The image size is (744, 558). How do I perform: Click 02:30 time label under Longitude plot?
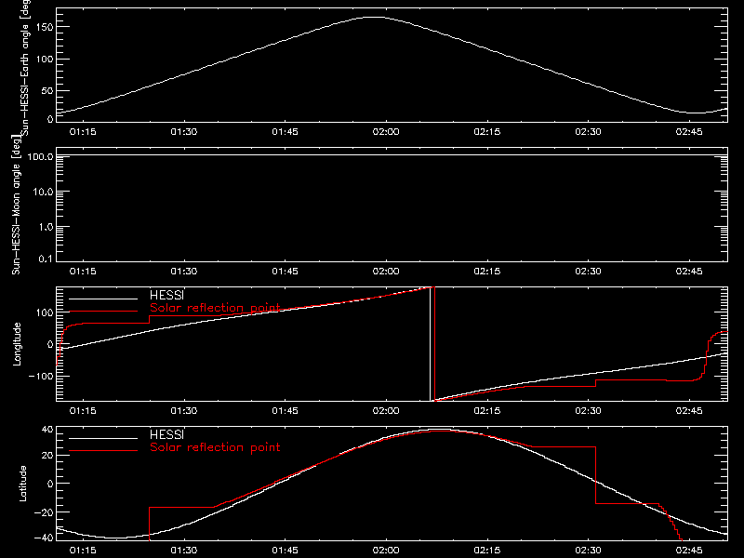point(588,411)
